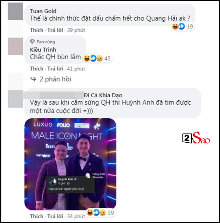Open the Male Icon Night photo attachment
The width and height of the screenshot is (220, 223).
pyautogui.click(x=70, y=164)
